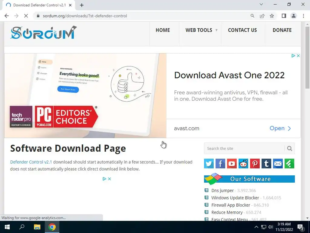Open the Reddit social icon
310x233 pixels.
point(243,164)
